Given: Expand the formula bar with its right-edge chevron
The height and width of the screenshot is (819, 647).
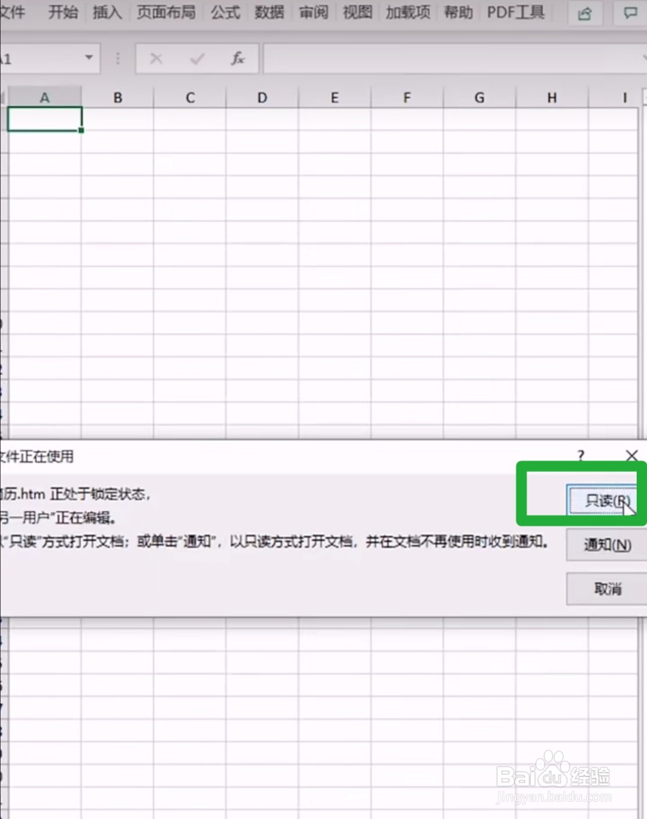Looking at the screenshot, I should [x=644, y=59].
